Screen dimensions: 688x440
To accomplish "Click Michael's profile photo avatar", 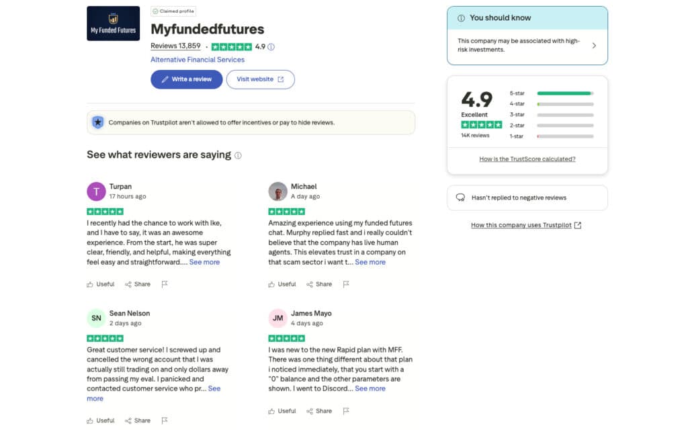I will [277, 191].
